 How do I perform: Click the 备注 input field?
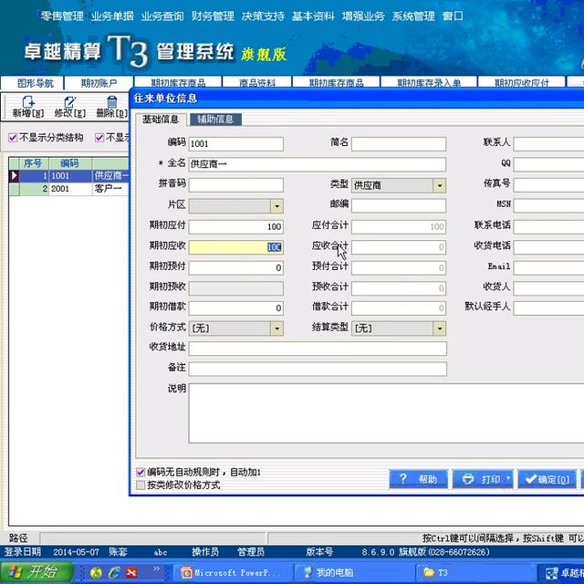[x=318, y=369]
